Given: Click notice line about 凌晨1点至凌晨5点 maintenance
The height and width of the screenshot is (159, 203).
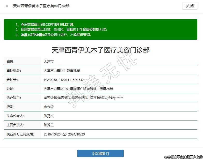Looking at the screenshot, I should click(x=56, y=35).
